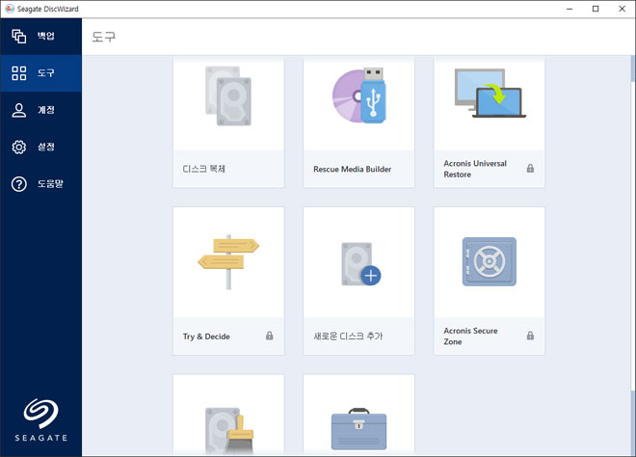Launch Rescue Media Builder label
The width and height of the screenshot is (636, 457).
point(352,170)
